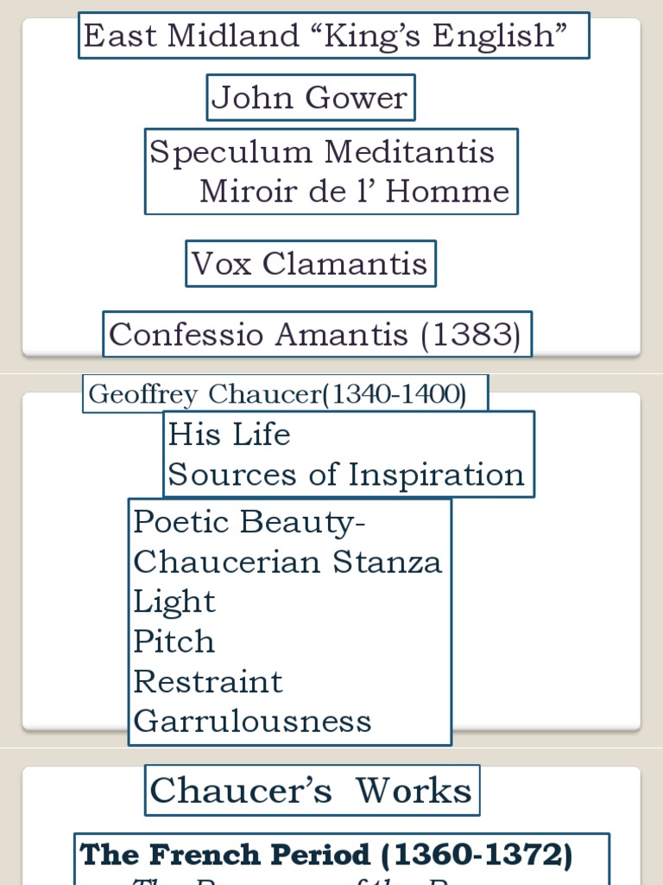Click blank area of the John Gower slide

[570, 259]
